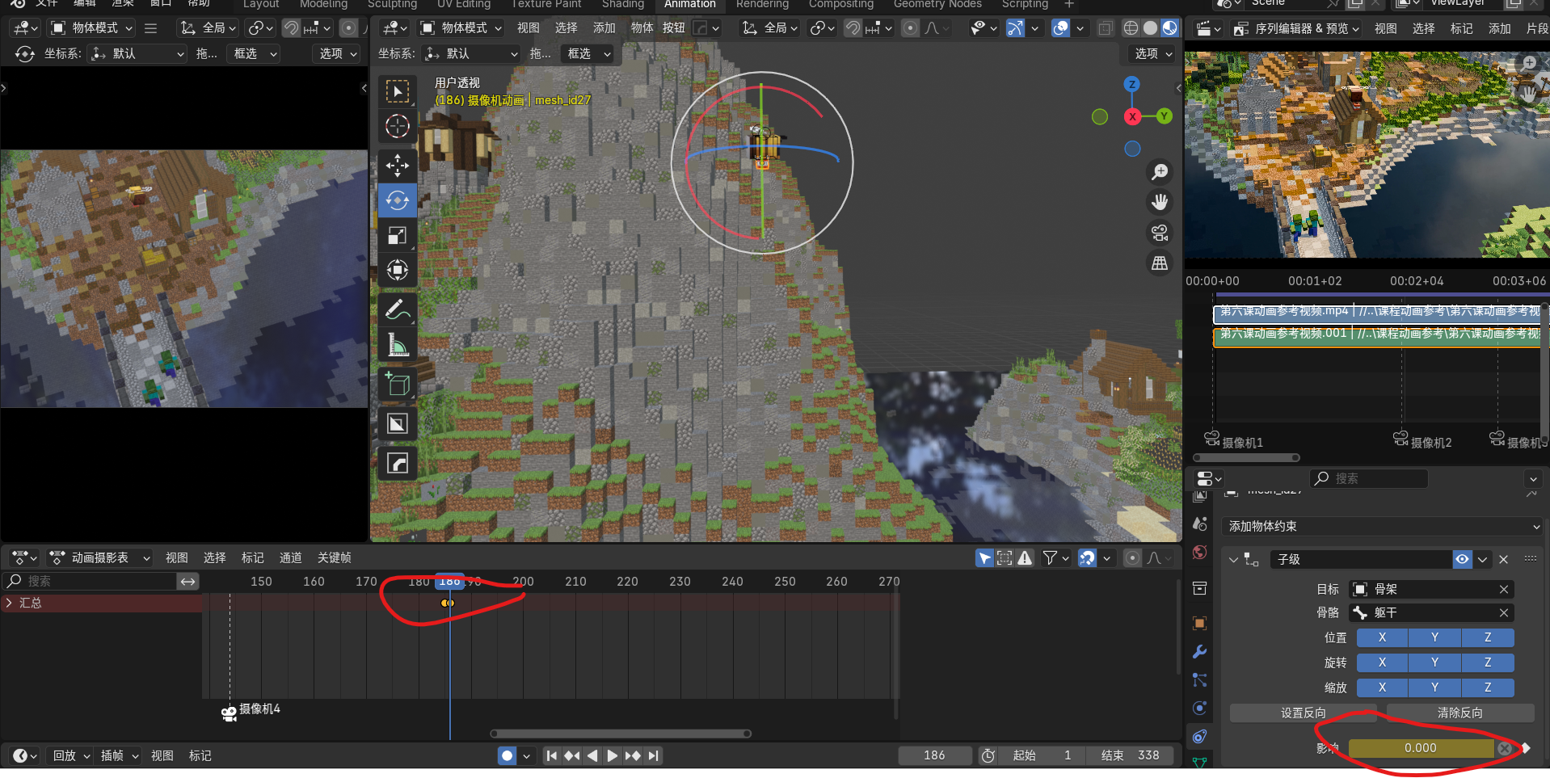Open the Object Constraints properties tab
The image size is (1550, 778).
point(1199,737)
